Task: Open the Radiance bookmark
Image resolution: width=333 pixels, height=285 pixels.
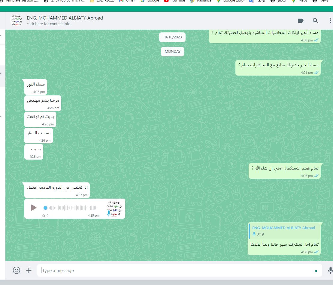Action: tap(201, 1)
